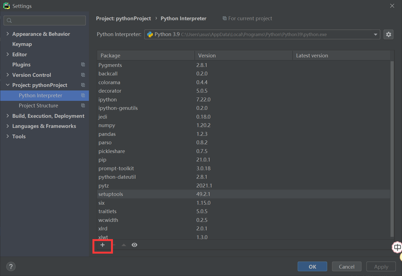This screenshot has height=276, width=402.
Task: Close the Settings dialog
Action: point(392,6)
